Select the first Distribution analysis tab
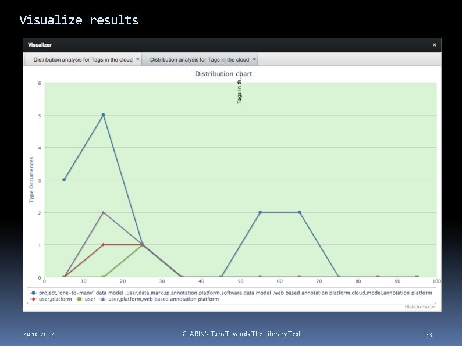 (83, 59)
